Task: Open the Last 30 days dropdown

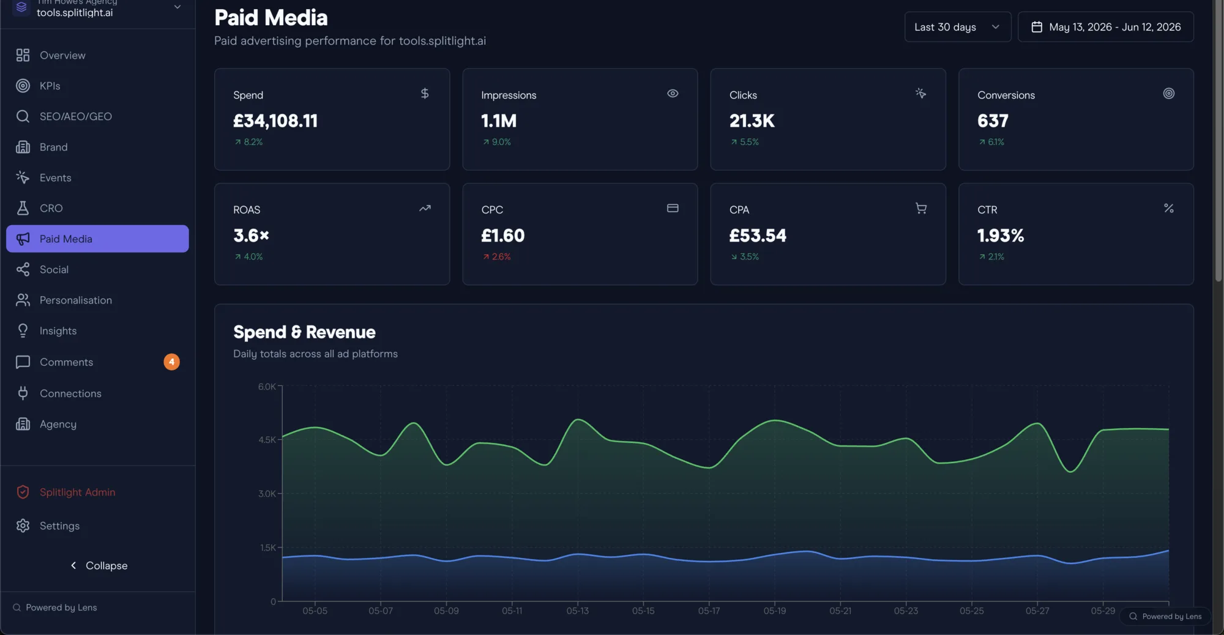Action: [x=957, y=27]
